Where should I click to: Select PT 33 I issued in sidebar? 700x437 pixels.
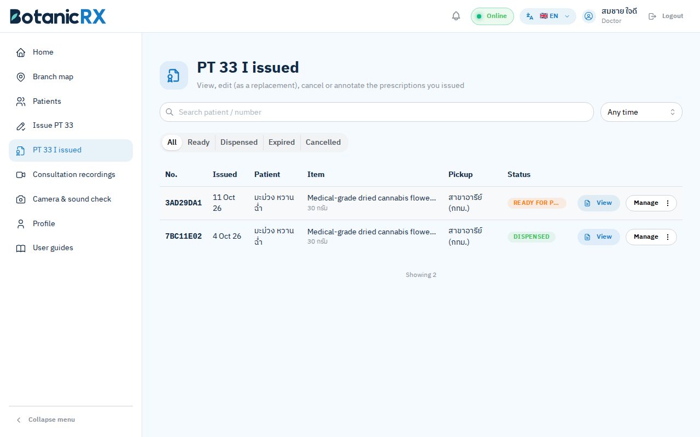[71, 150]
